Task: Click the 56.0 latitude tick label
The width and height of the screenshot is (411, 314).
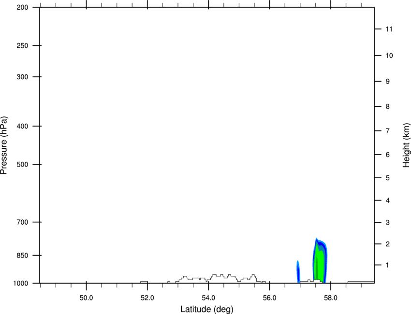Action: pos(269,298)
